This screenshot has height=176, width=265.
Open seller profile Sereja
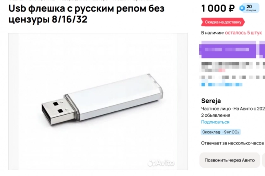coord(211,101)
